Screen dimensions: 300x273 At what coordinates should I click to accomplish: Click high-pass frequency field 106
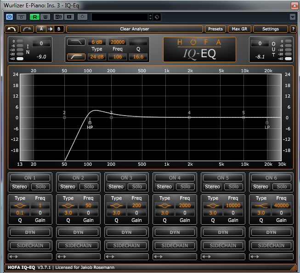pos(118,57)
